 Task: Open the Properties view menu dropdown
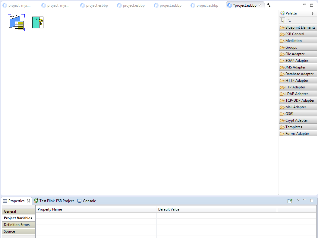(x=299, y=200)
